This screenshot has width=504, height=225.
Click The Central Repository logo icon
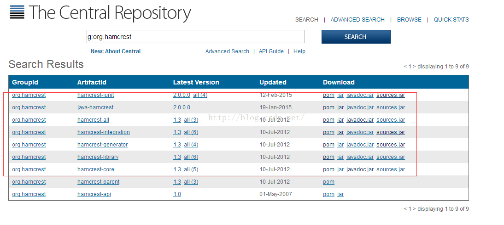click(17, 12)
